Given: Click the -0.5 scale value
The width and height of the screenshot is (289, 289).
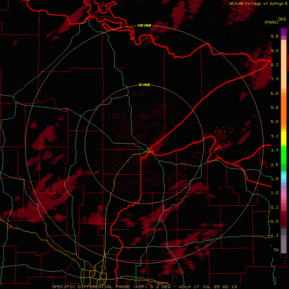Looking at the screenshot, I should point(274,221).
